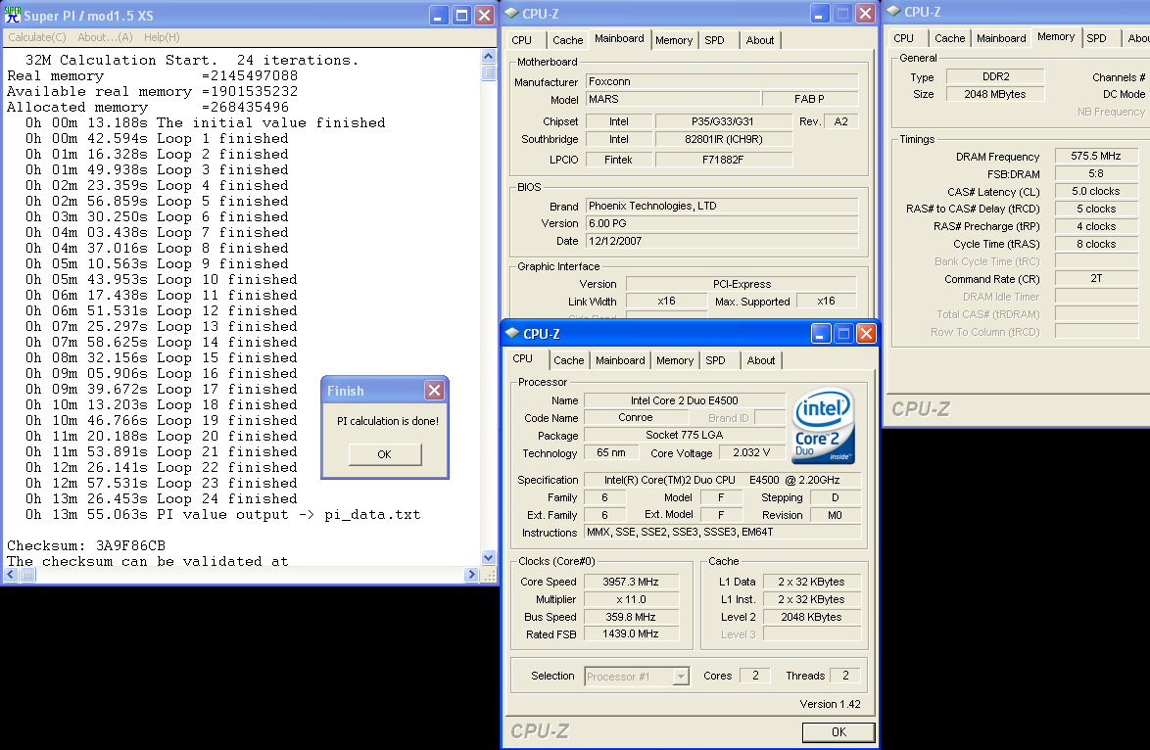
Task: Minimize the Mainboard CPU-Z window
Action: 820,13
